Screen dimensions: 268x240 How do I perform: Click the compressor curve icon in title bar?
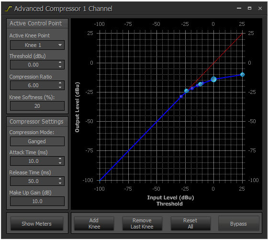(x=8, y=9)
